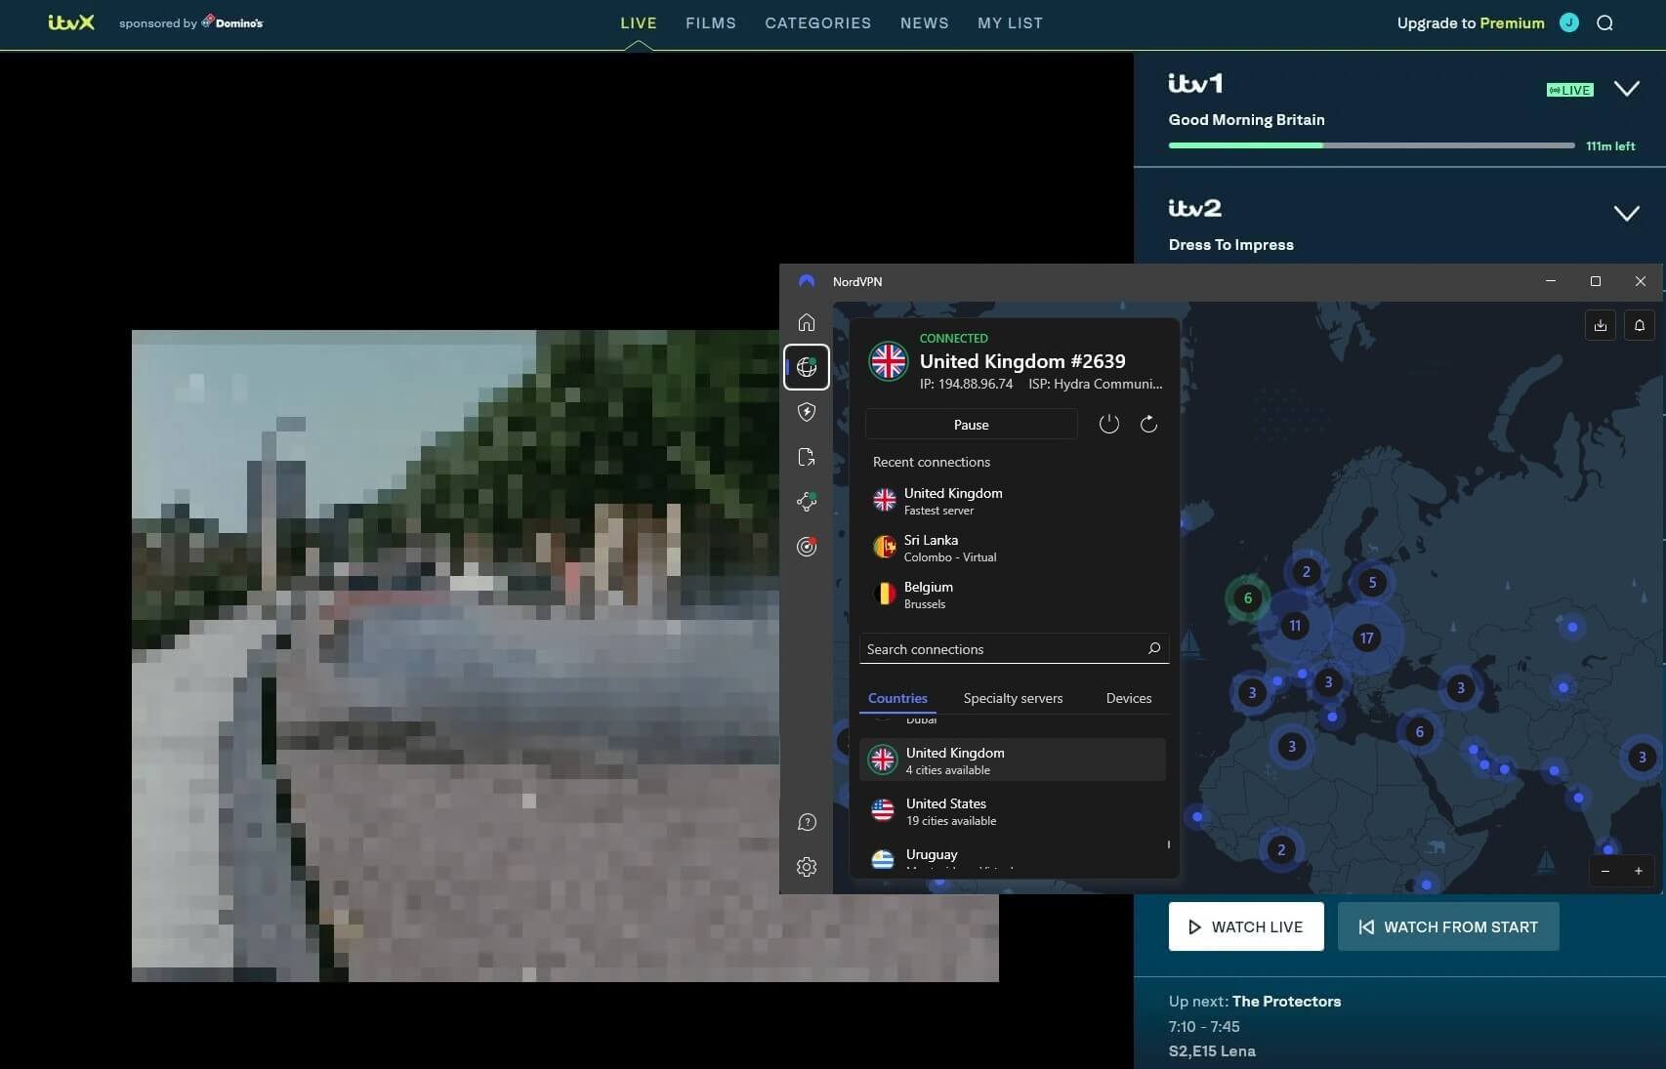Open Threat Protection shield icon

(x=806, y=412)
